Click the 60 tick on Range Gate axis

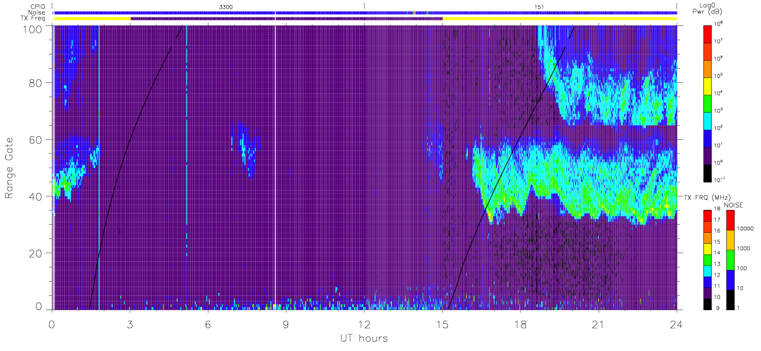tap(35, 140)
